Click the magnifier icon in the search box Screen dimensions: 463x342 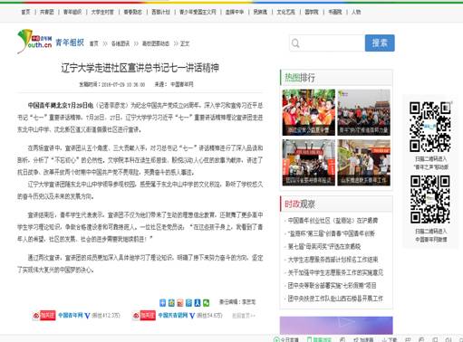click(295, 43)
